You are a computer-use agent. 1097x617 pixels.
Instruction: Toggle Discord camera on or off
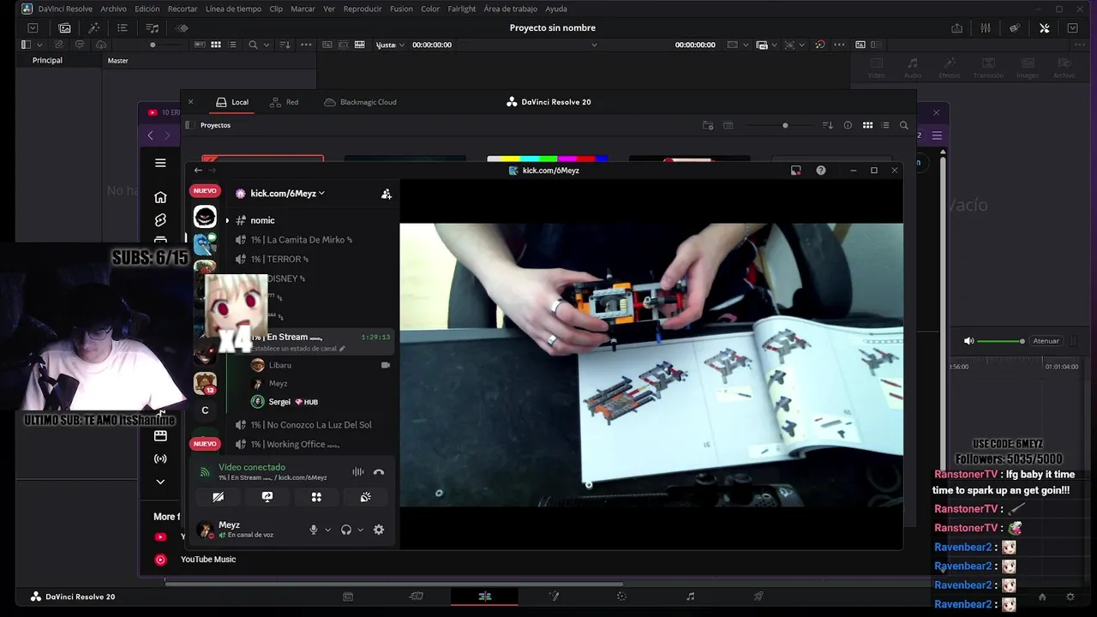tap(218, 497)
